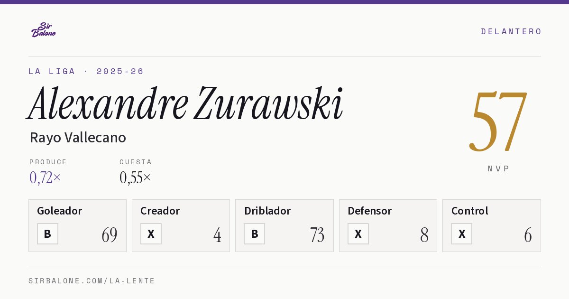Click the large 57 NVP score

coord(498,121)
